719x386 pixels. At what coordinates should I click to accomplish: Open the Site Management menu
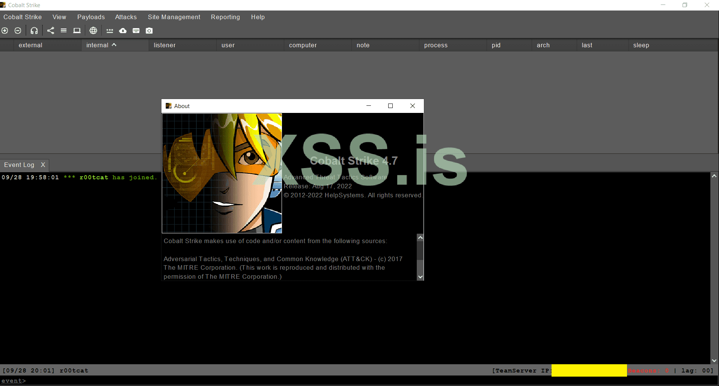(174, 17)
